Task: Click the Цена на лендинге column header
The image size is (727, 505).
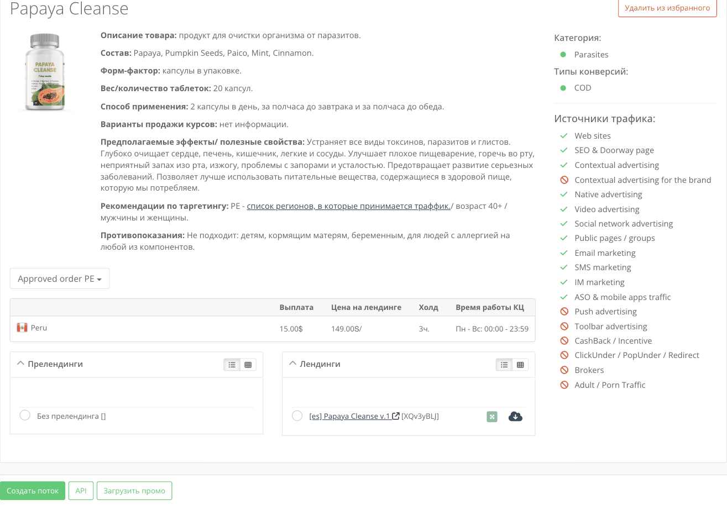Action: click(x=366, y=307)
